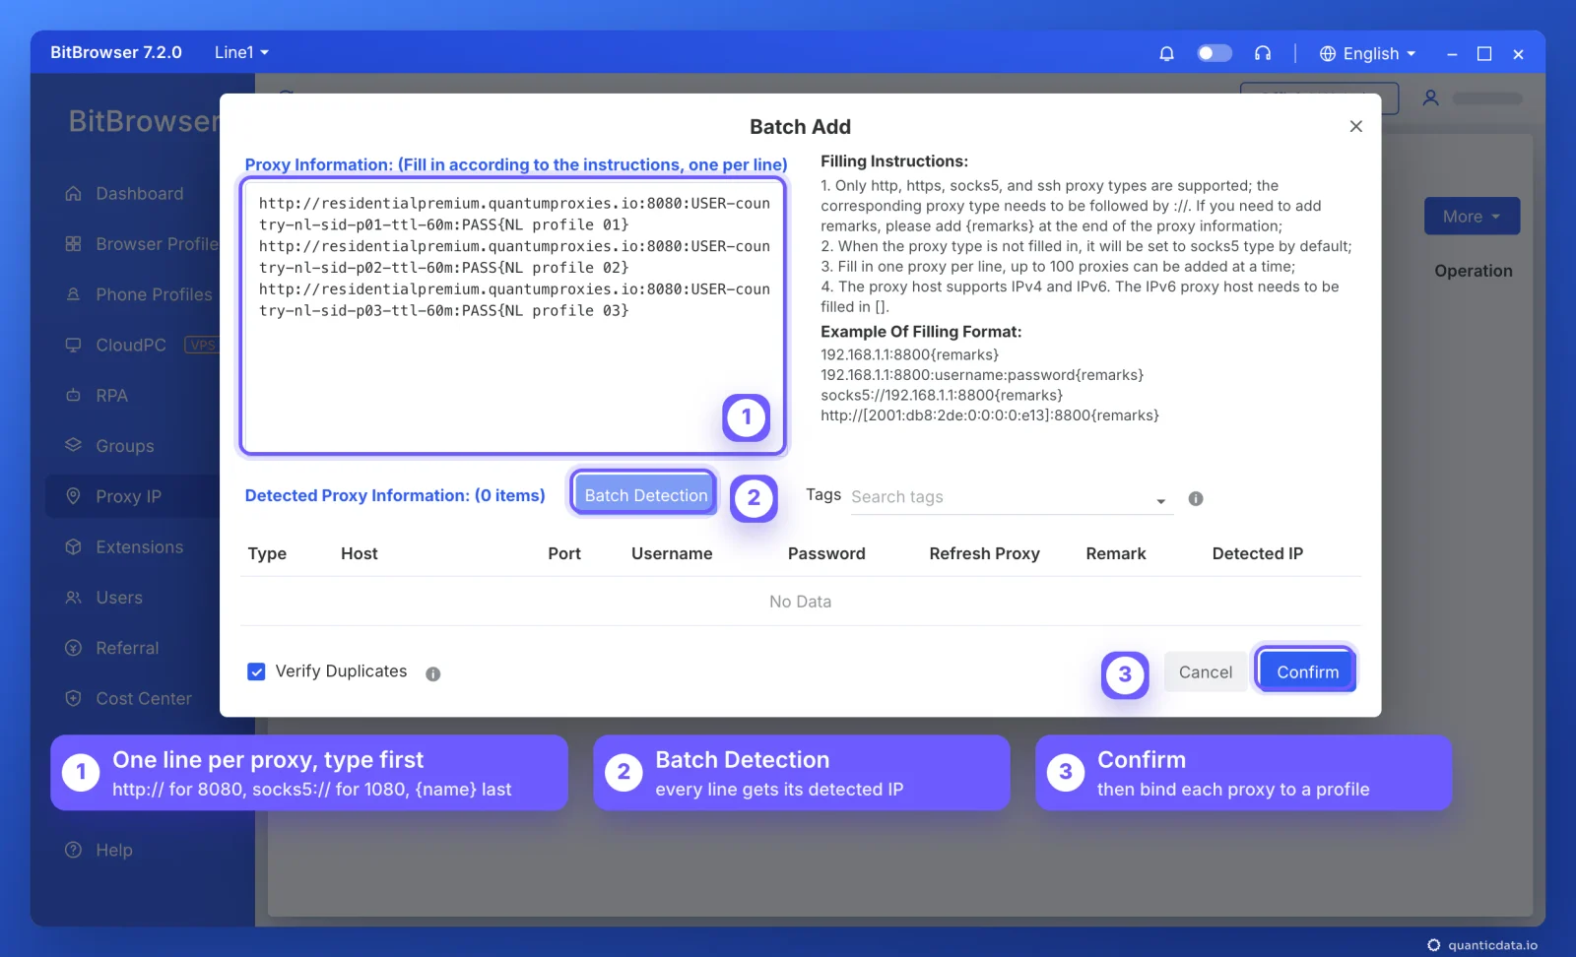The width and height of the screenshot is (1576, 957).
Task: Close the Batch Add dialog
Action: pos(1356,126)
